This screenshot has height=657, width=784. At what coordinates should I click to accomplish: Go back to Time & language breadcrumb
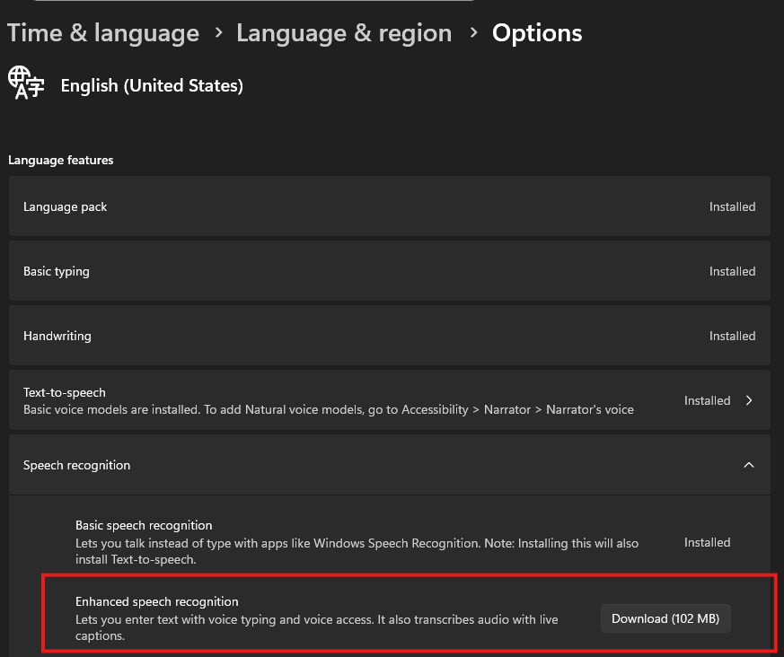tap(103, 33)
